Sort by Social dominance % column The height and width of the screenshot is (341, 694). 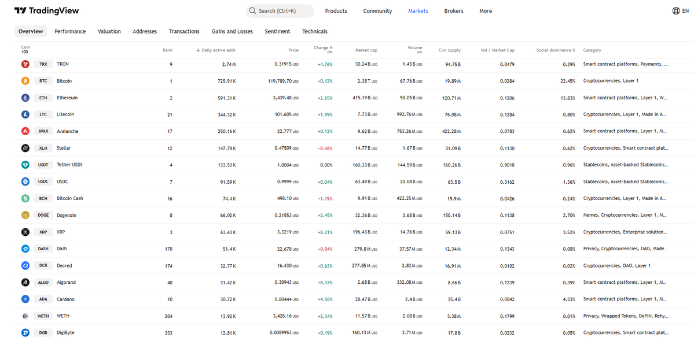click(556, 50)
